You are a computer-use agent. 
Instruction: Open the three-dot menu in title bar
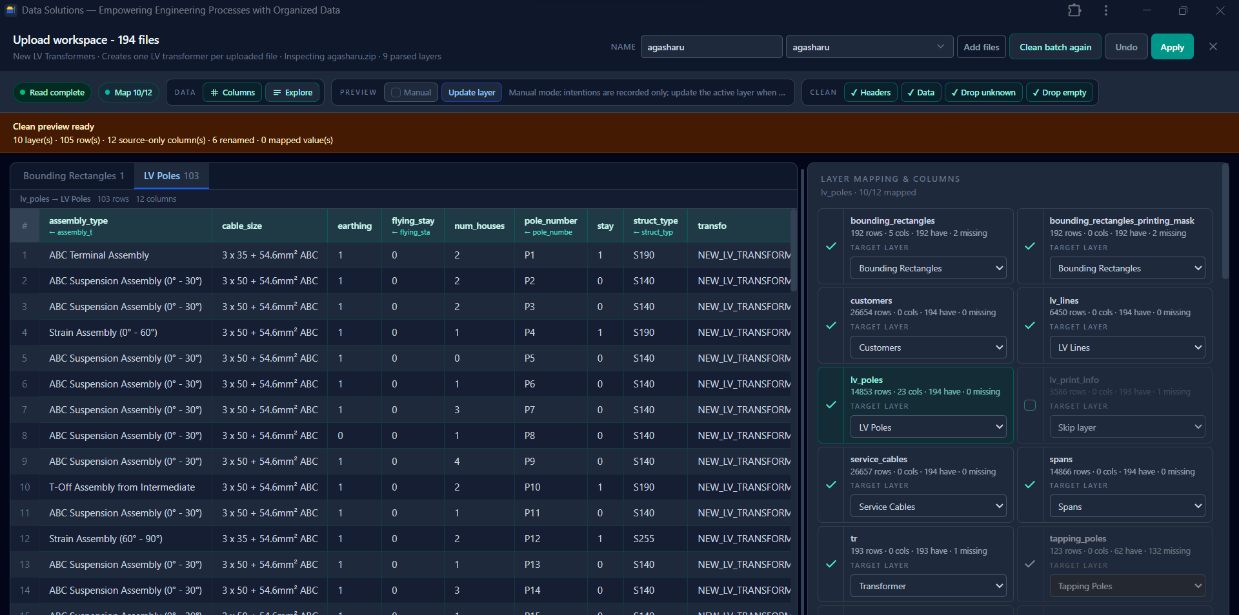pyautogui.click(x=1106, y=10)
